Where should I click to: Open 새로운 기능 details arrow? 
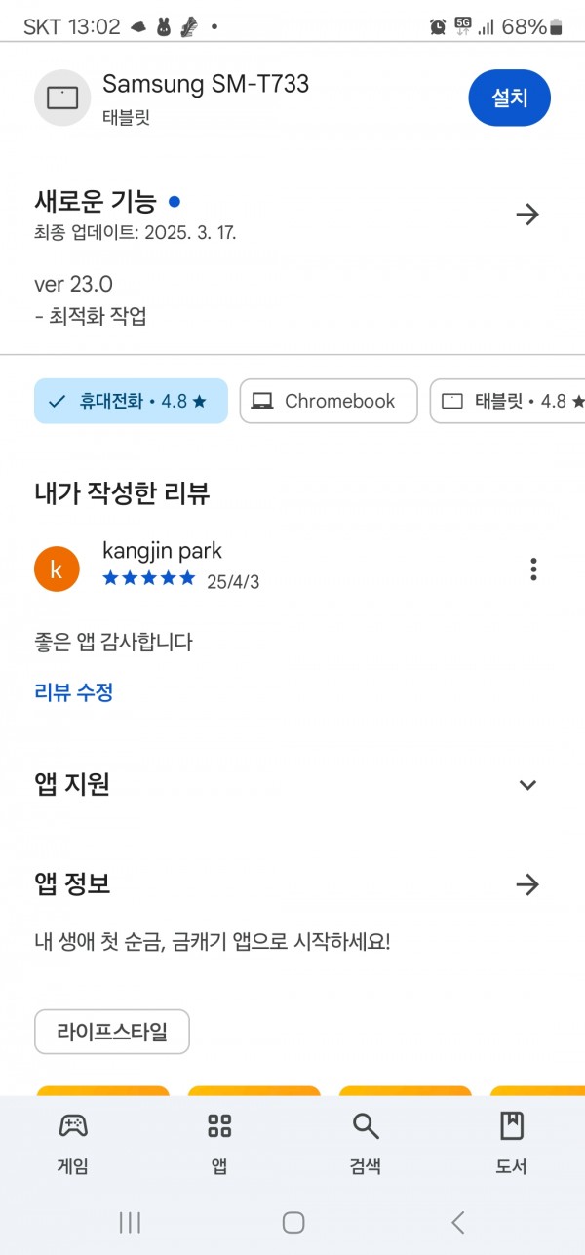527,215
